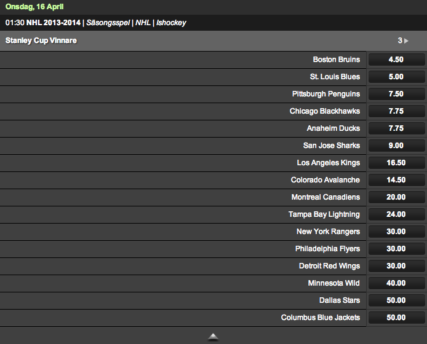Click the Pittsburgh Penguins team name
The image size is (427, 344).
point(326,94)
